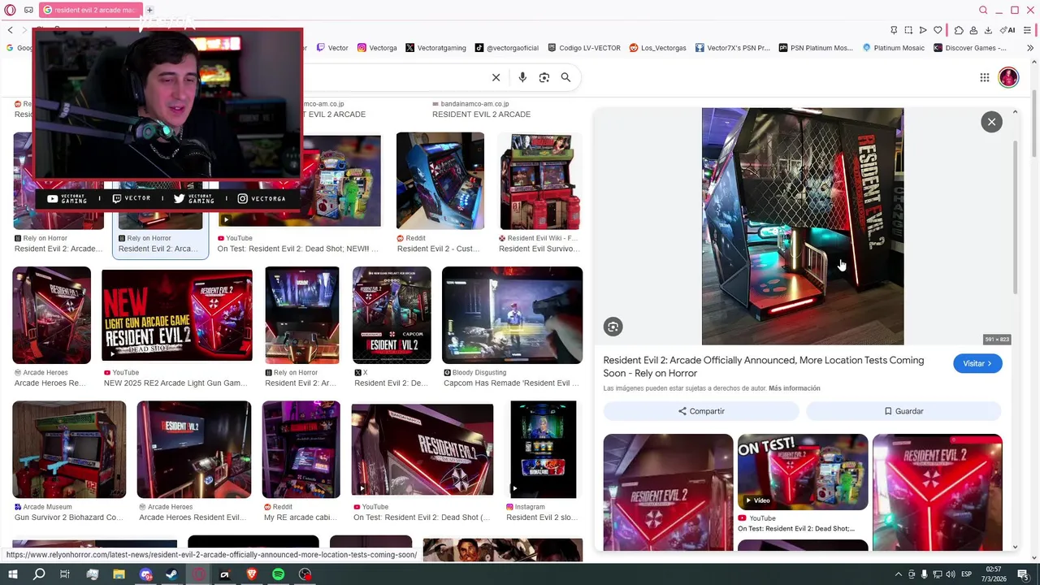Start the snapshot capture tool

(x=908, y=30)
